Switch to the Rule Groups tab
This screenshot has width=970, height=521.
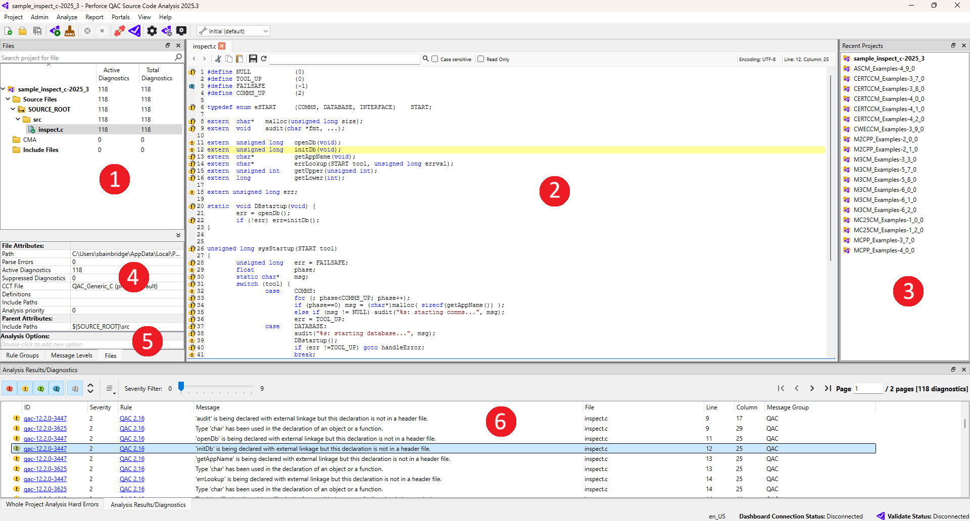tap(22, 355)
